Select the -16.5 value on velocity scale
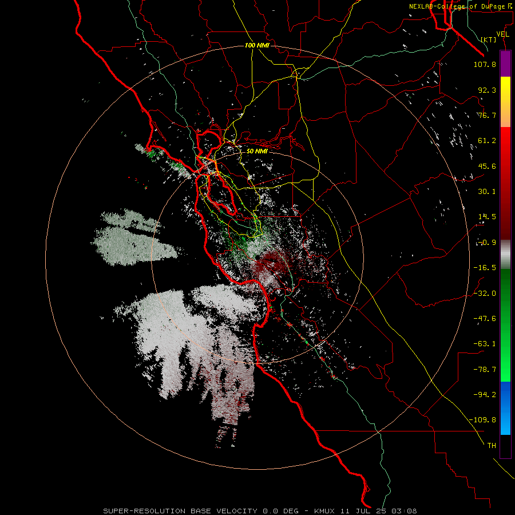This screenshot has width=515, height=515. coord(485,268)
